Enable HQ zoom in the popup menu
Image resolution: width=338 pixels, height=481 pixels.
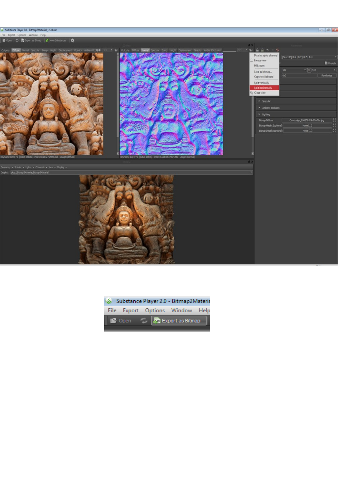coord(264,66)
